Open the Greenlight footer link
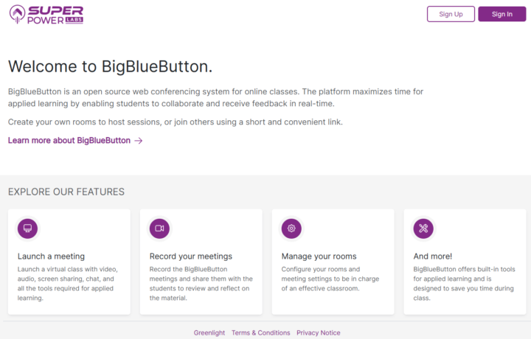 (x=209, y=332)
